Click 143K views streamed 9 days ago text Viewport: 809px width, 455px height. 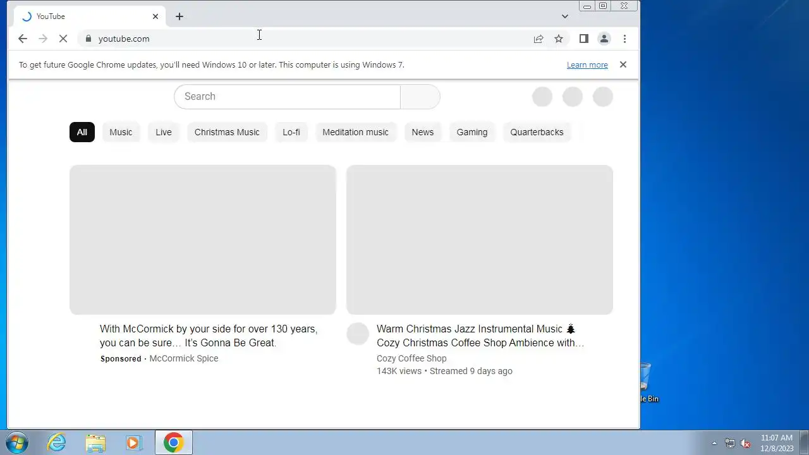(x=444, y=371)
